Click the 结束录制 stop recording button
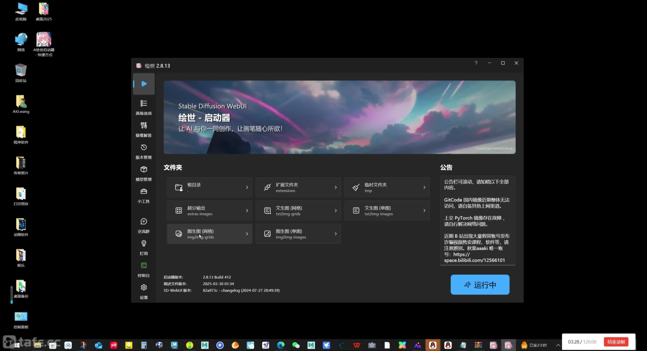This screenshot has height=351, width=647. (616, 342)
